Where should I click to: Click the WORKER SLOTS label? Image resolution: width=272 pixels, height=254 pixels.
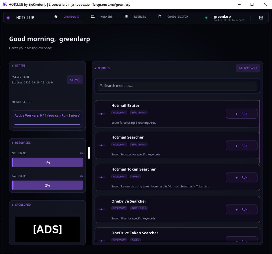pos(21,102)
